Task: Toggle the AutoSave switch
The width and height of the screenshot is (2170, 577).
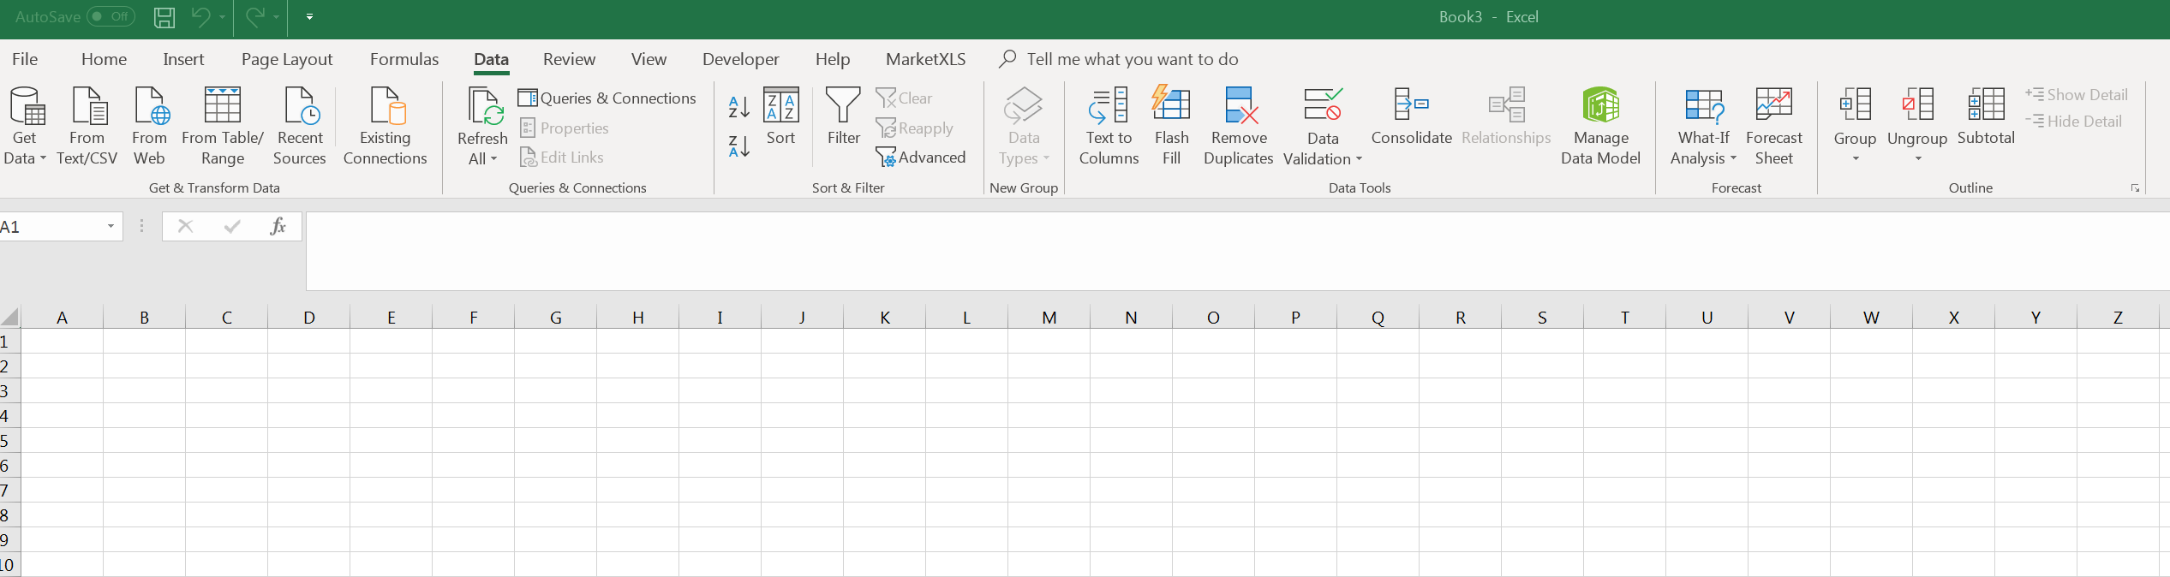Action: [111, 16]
